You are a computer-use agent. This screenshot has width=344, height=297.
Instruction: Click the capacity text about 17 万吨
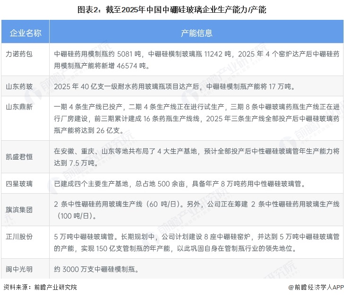pos(174,86)
